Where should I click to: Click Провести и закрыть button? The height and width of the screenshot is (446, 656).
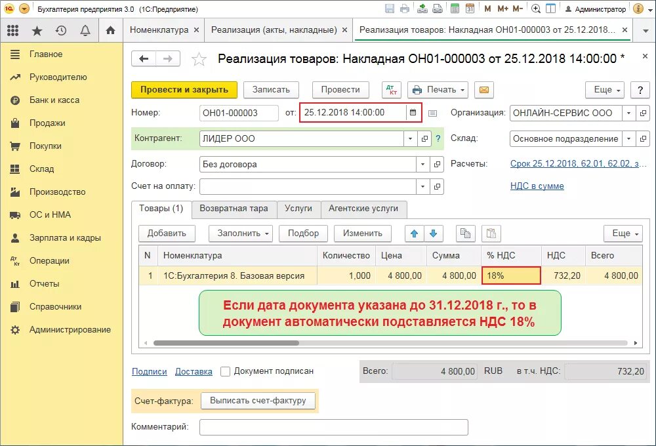coord(184,90)
